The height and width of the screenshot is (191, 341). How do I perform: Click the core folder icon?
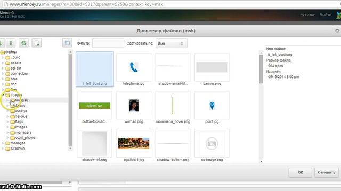click(8, 79)
